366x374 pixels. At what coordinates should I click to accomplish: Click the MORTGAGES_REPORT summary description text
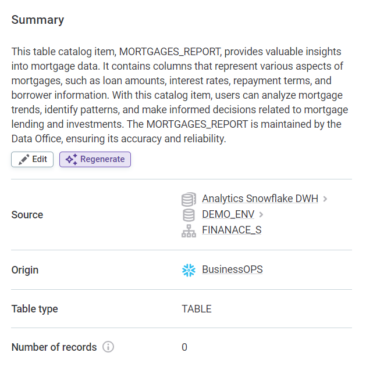coord(177,95)
